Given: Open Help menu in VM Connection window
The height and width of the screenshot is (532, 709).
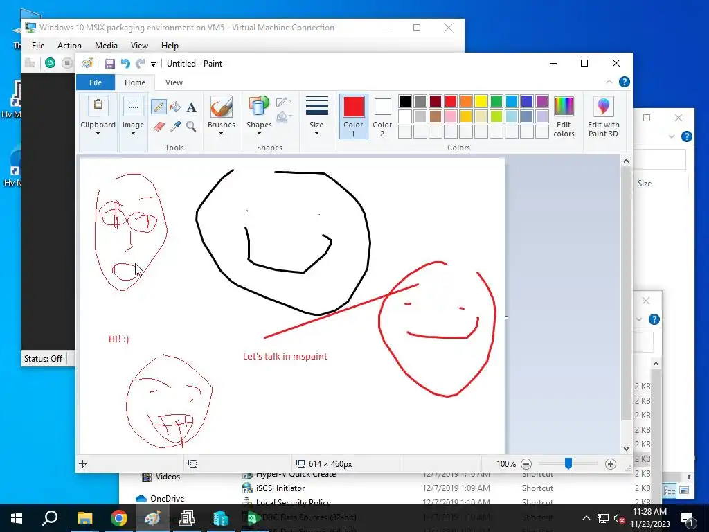Looking at the screenshot, I should [170, 46].
